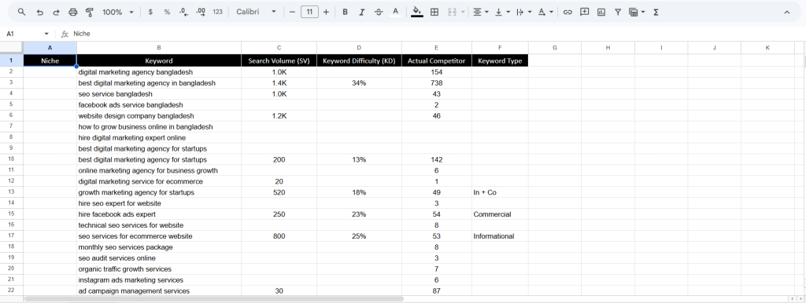Select the 'Commercial' keyword type cell

500,214
